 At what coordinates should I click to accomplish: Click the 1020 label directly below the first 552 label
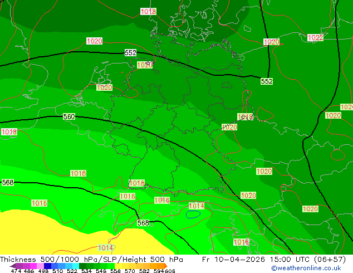pyautogui.click(x=145, y=65)
